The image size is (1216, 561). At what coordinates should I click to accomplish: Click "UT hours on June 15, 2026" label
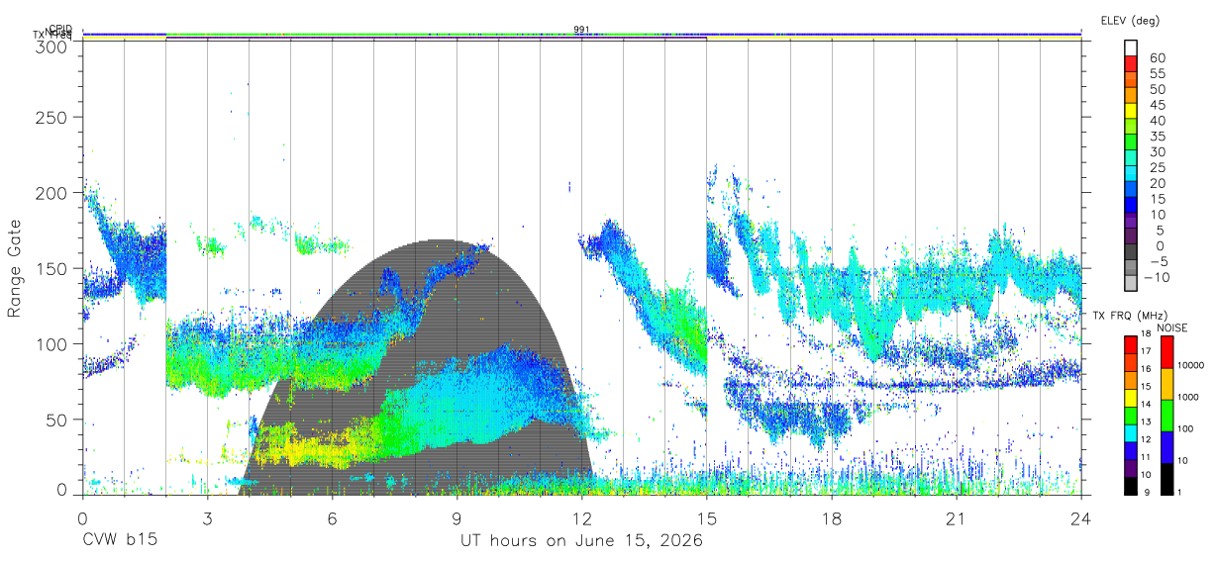coord(582,541)
